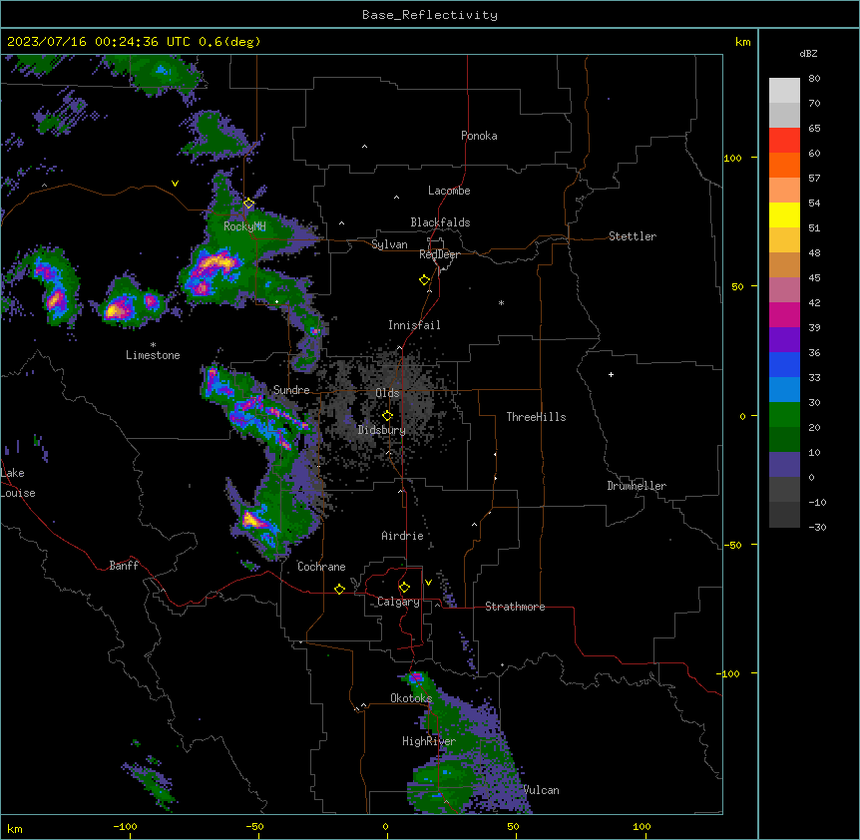Click the yellow diamond marker between Olds and Didsbury
Image resolution: width=860 pixels, height=840 pixels.
coord(388,416)
